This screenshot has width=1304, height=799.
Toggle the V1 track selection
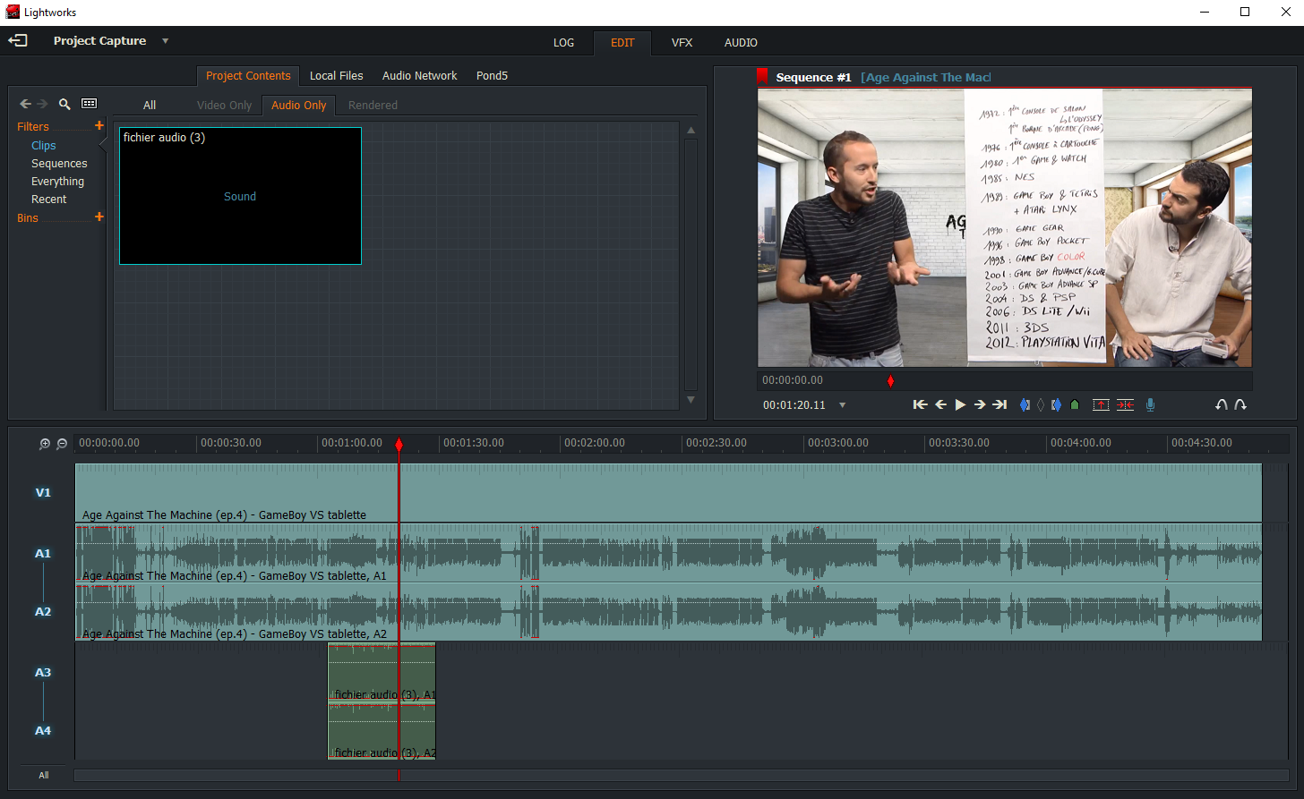pos(43,493)
